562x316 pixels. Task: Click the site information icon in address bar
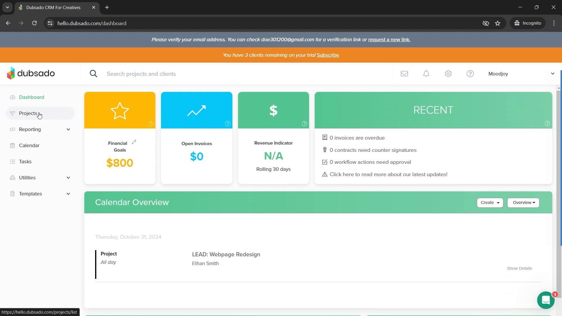pos(50,23)
